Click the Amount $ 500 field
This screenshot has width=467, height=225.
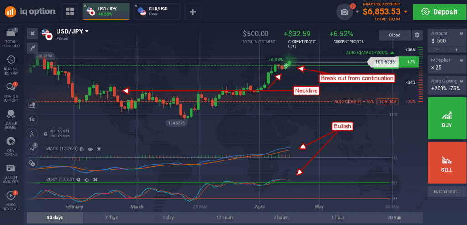(x=447, y=38)
